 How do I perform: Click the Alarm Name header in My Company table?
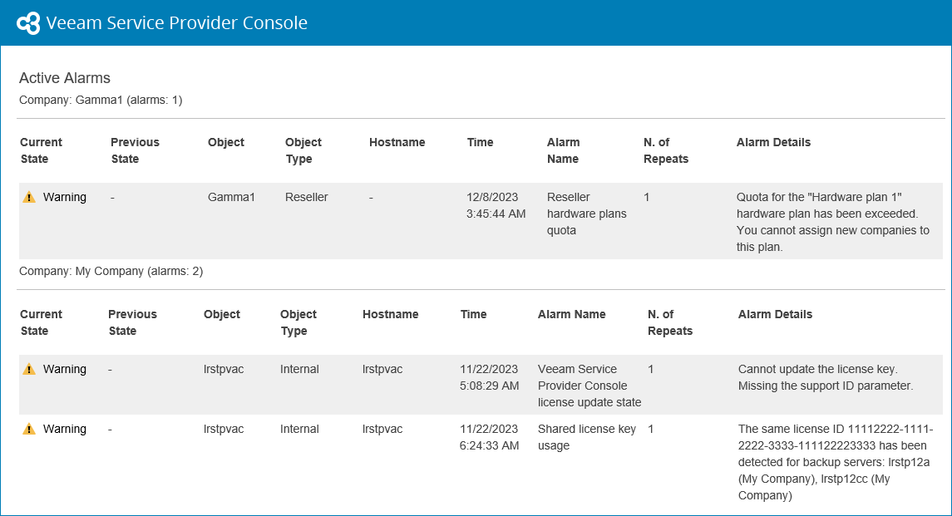tap(571, 314)
